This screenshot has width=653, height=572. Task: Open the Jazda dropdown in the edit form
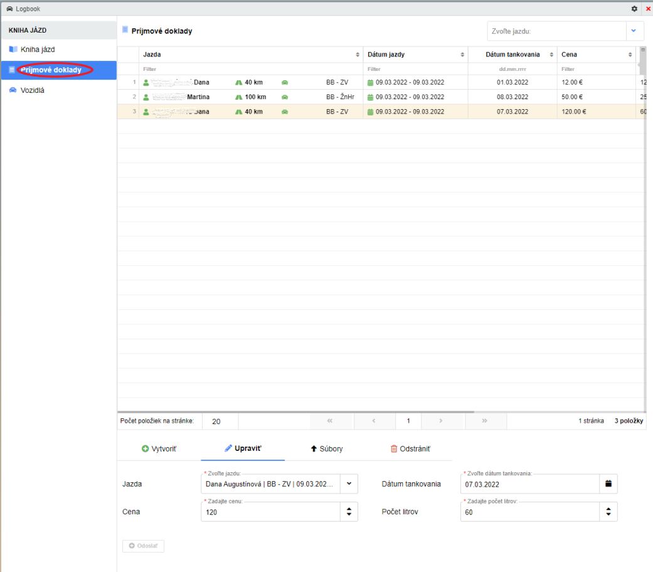tap(349, 484)
